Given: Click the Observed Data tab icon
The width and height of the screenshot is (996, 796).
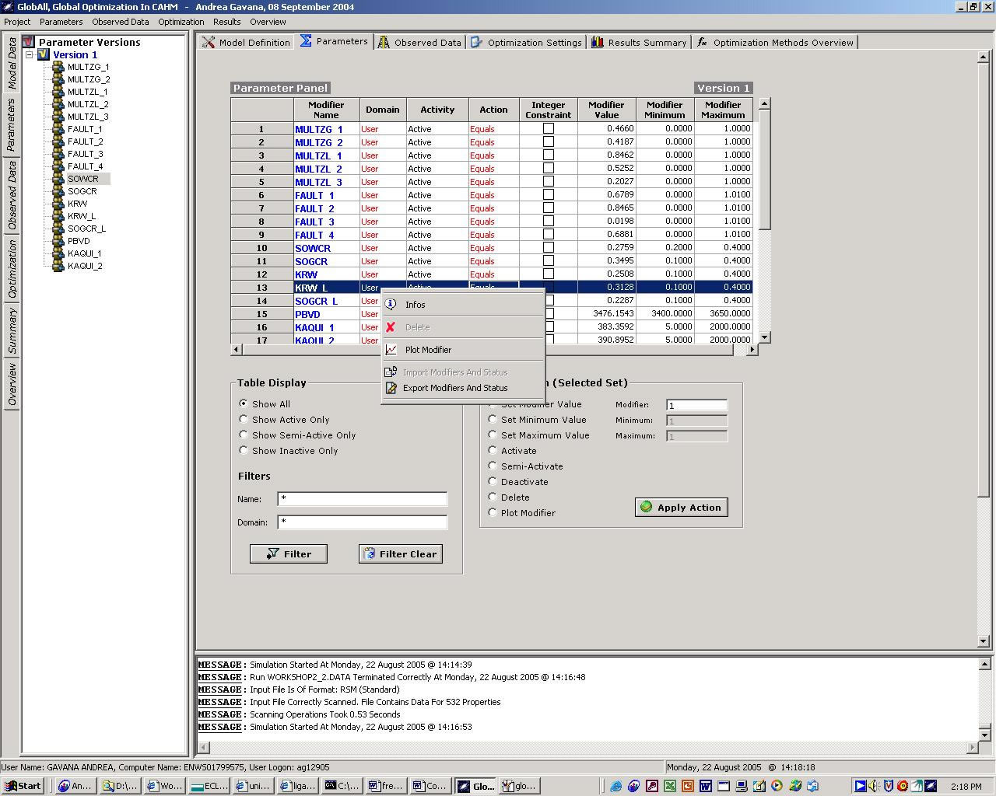Looking at the screenshot, I should coord(384,42).
